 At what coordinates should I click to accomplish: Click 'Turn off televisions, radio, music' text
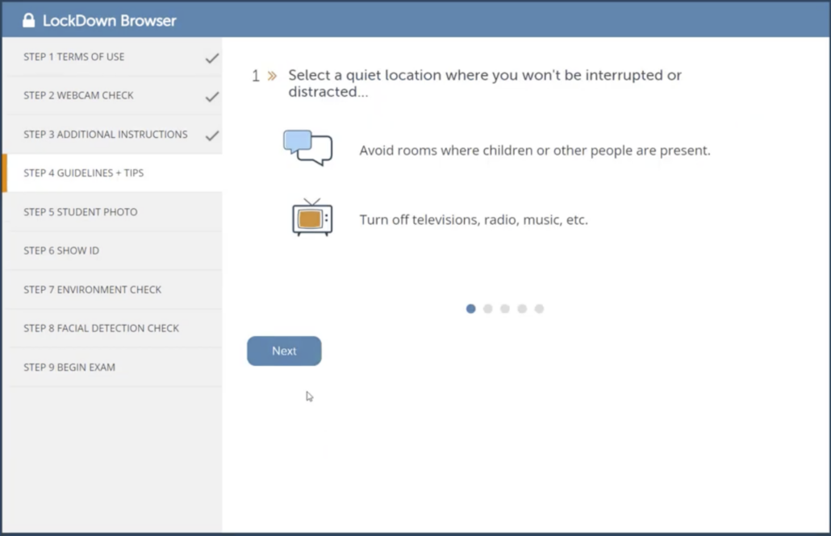474,220
